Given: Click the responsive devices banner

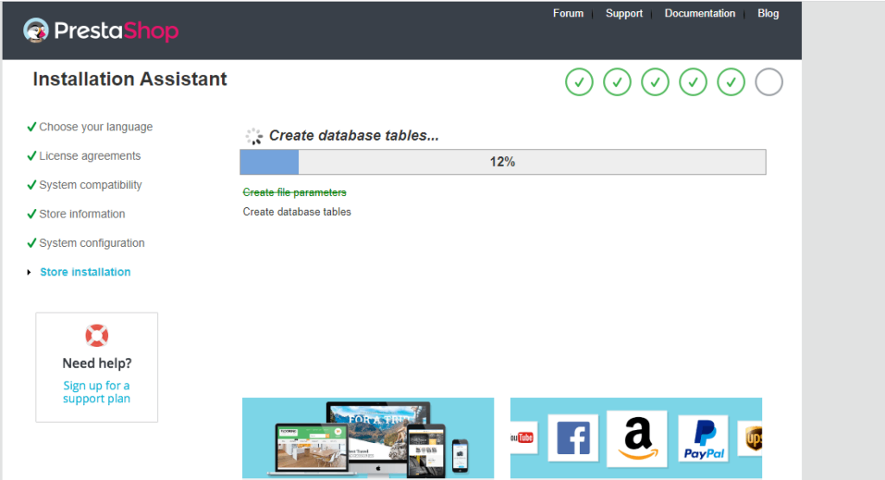Looking at the screenshot, I should 368,438.
